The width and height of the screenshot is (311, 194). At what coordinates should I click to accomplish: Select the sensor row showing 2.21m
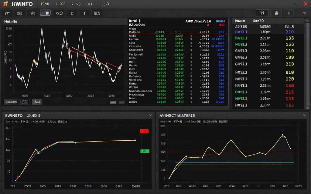pyautogui.click(x=268, y=38)
